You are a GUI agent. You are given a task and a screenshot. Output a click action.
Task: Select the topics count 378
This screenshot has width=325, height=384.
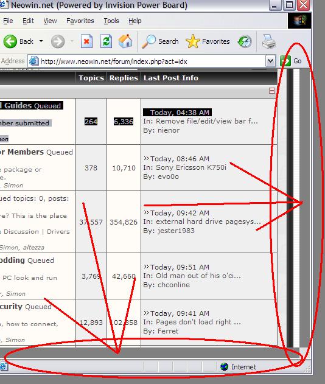pos(91,168)
